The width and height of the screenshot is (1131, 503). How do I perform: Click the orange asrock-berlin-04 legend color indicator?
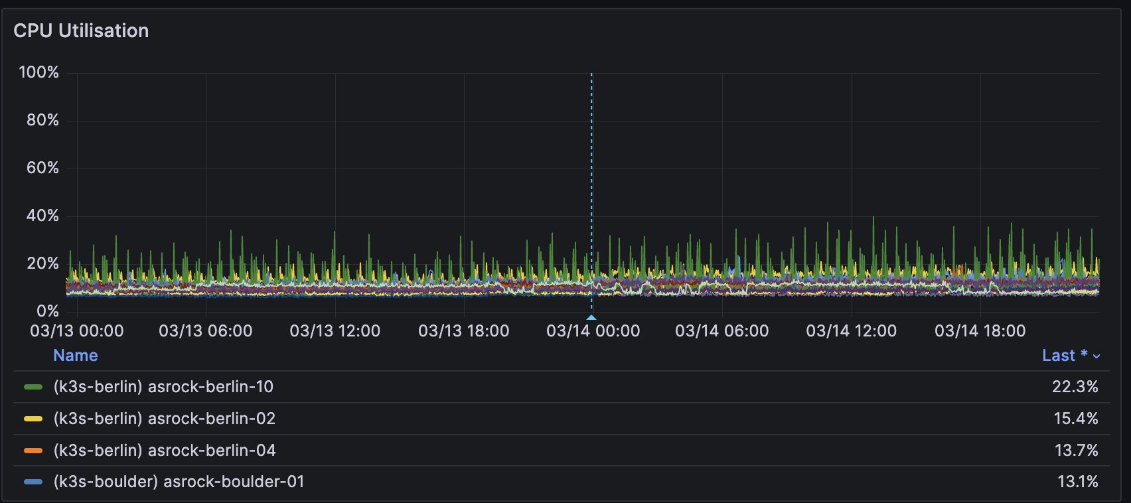point(33,451)
